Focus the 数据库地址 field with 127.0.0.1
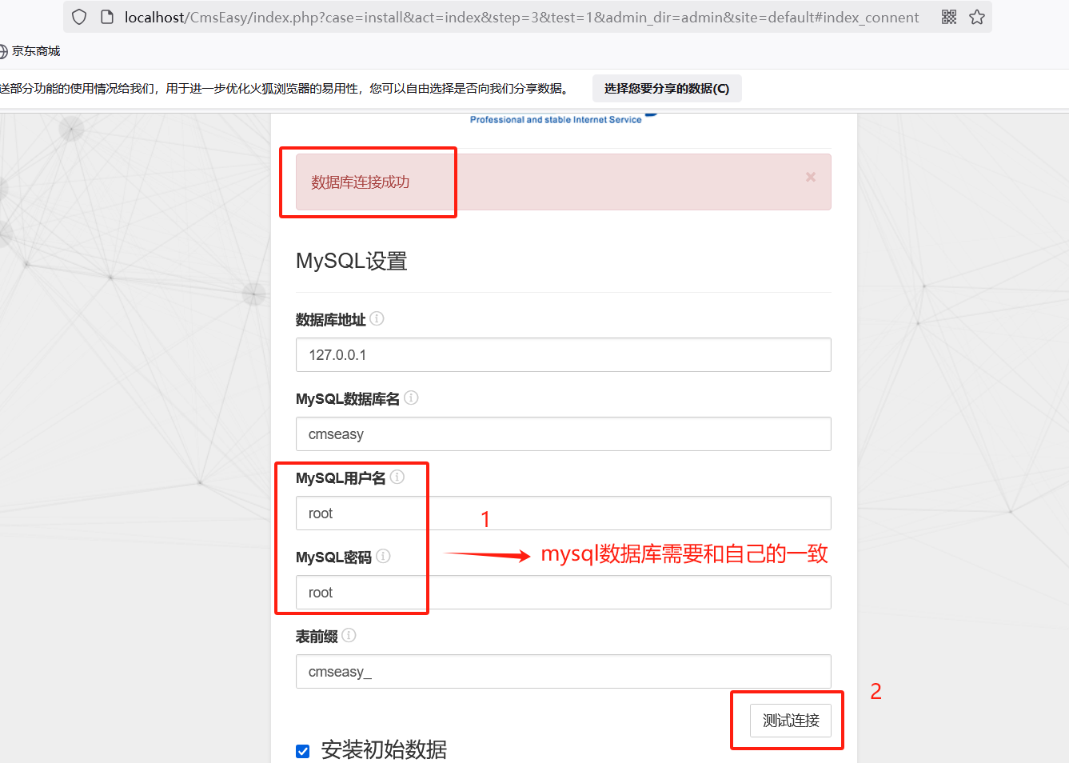Image resolution: width=1069 pixels, height=763 pixels. (x=563, y=354)
